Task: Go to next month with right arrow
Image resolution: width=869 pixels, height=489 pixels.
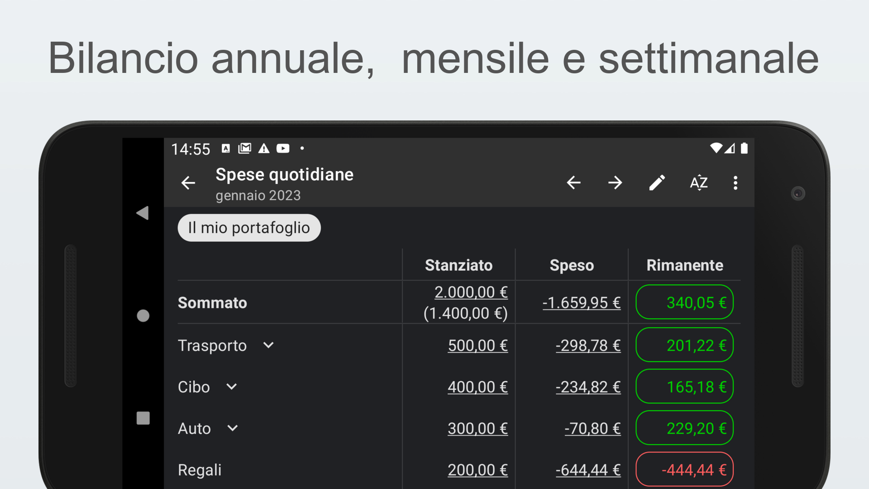Action: pos(615,183)
